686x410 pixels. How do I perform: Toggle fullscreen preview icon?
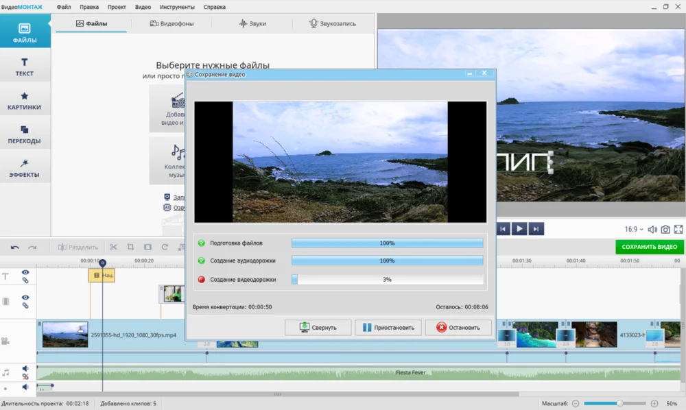[678, 229]
